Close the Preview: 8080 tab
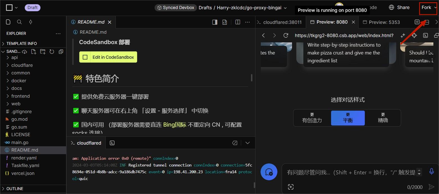 click(353, 22)
